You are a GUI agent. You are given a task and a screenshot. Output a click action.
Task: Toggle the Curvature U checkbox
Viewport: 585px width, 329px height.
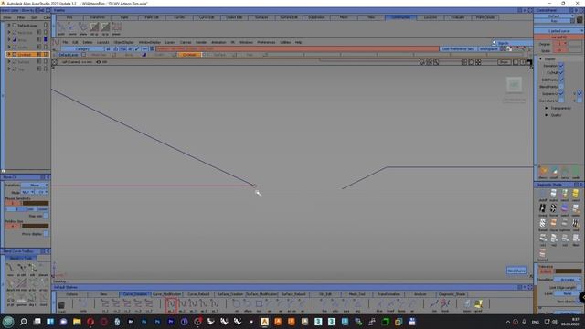click(x=560, y=101)
